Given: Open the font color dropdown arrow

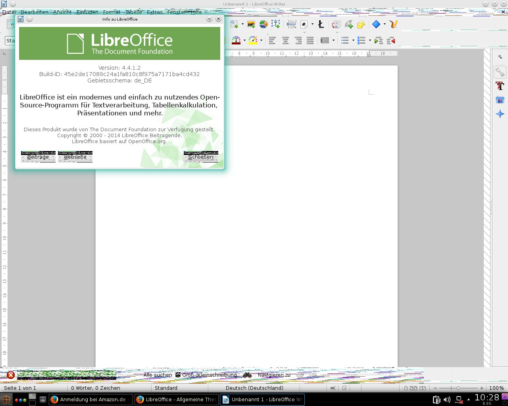Looking at the screenshot, I should (244, 40).
